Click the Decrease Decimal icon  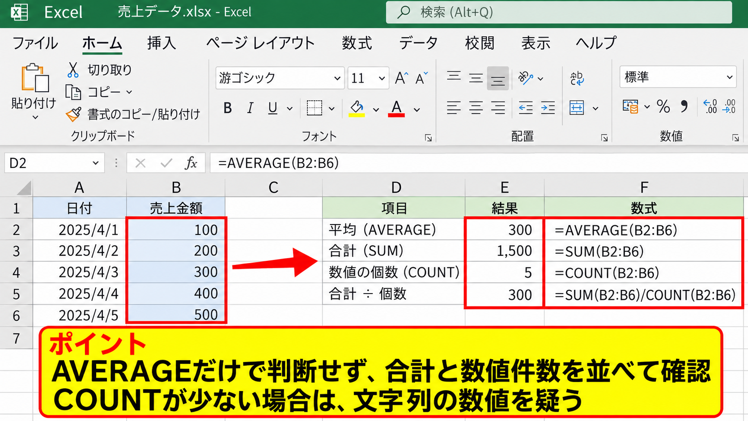tap(729, 106)
